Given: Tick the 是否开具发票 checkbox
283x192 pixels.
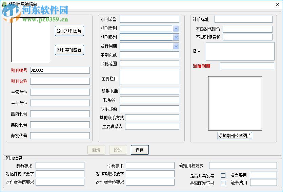Looking at the screenshot, I should tap(223, 175).
